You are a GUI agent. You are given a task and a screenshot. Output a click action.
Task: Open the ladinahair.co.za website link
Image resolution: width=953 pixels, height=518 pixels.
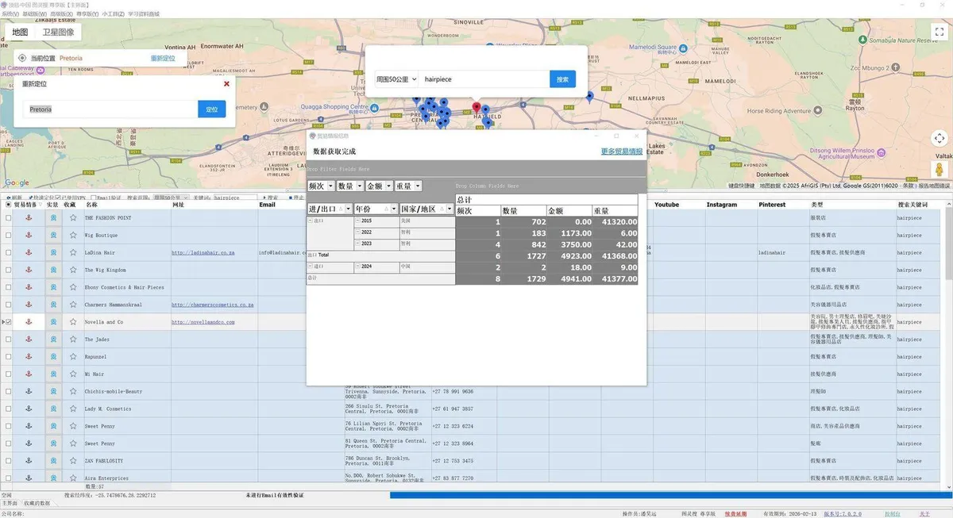[x=203, y=252]
